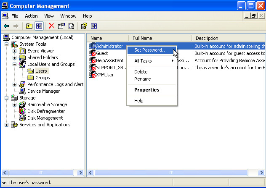Toggle the Show/Hide Console Tree button
Image resolution: width=266 pixels, height=188 pixels.
click(x=39, y=26)
